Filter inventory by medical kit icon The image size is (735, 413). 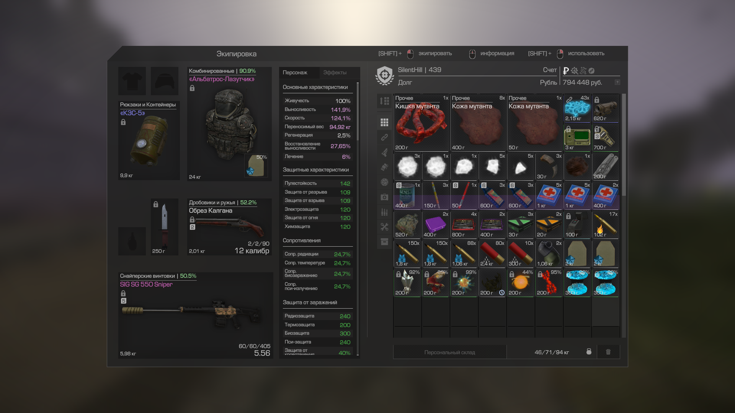[384, 197]
